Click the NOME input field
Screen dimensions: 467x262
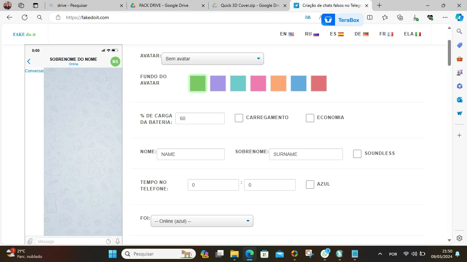click(x=191, y=154)
